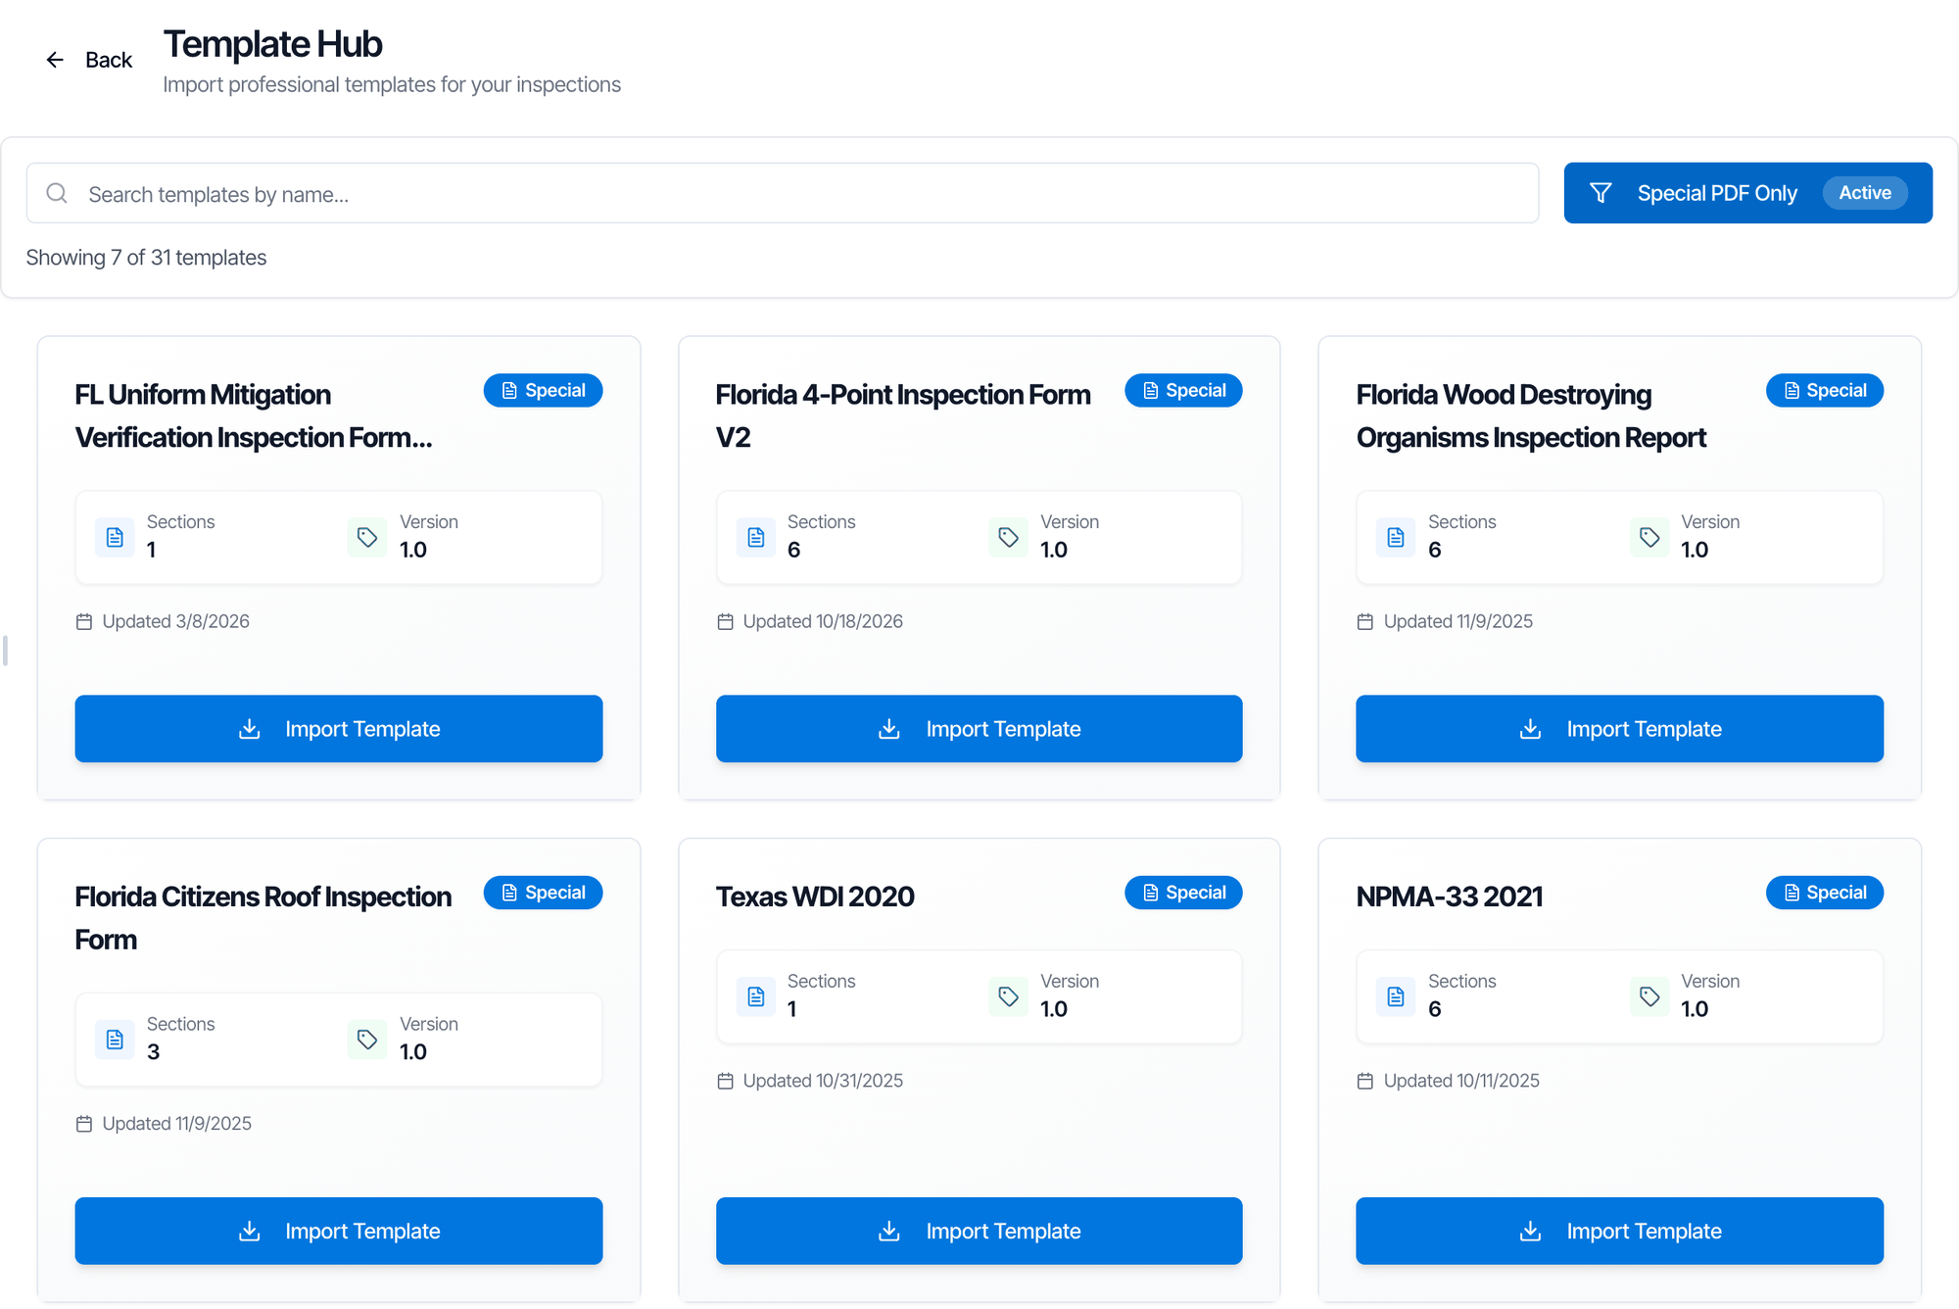1959x1309 pixels.
Task: Click the search magnifier icon
Action: pos(57,193)
